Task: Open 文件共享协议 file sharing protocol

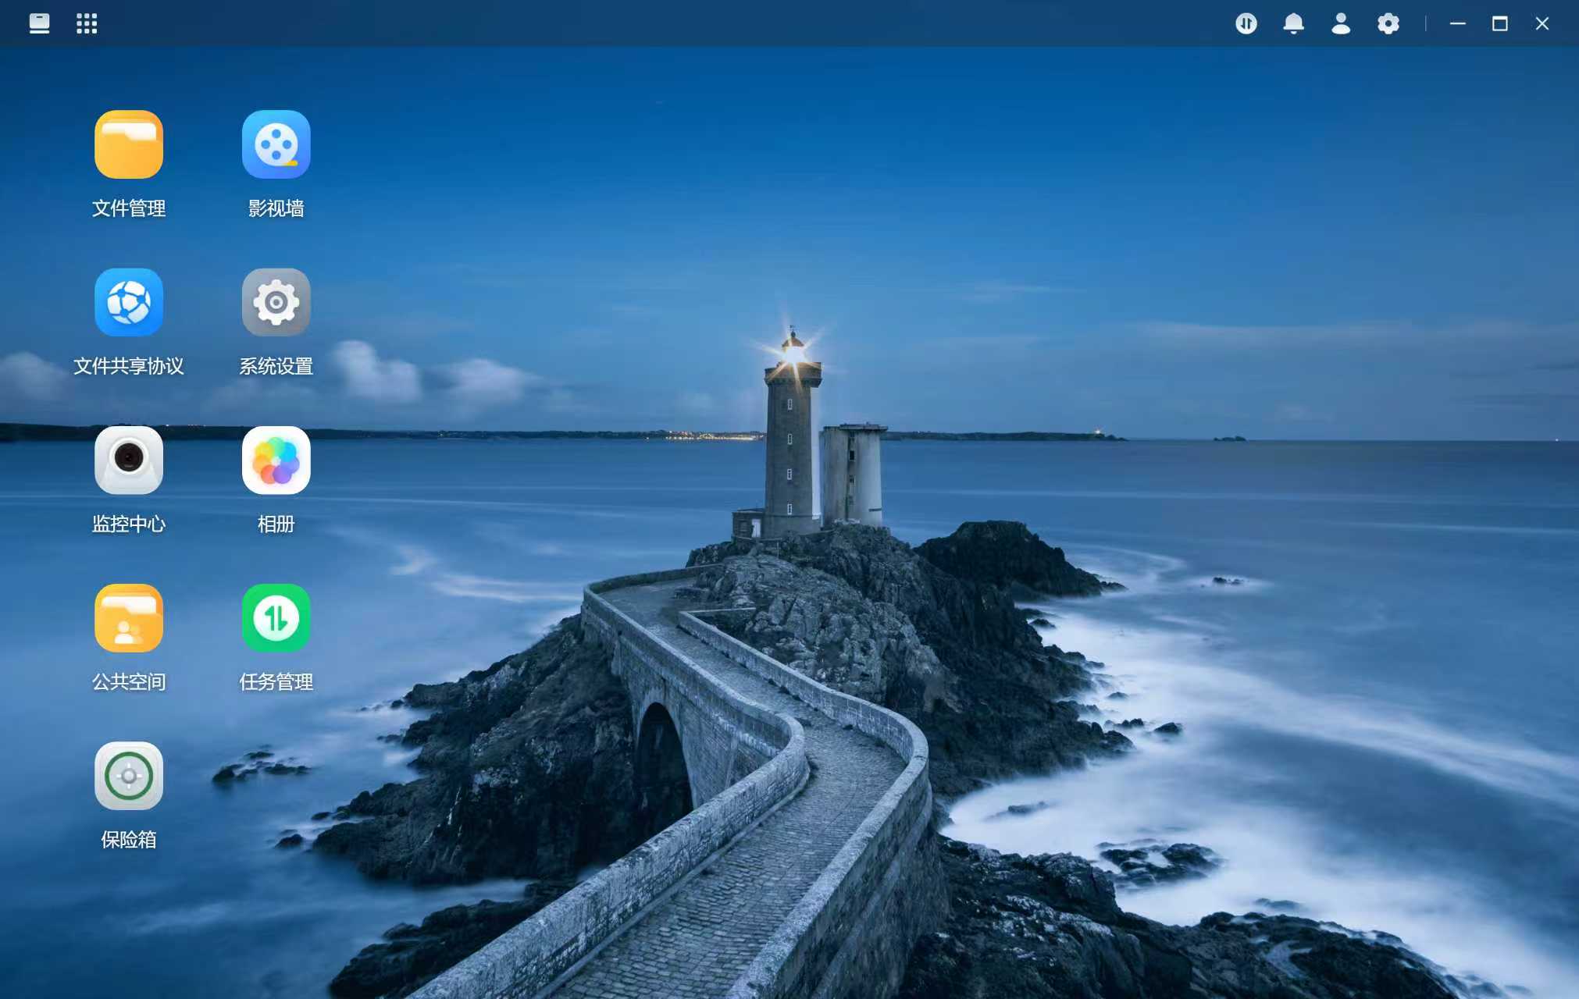Action: [x=129, y=302]
